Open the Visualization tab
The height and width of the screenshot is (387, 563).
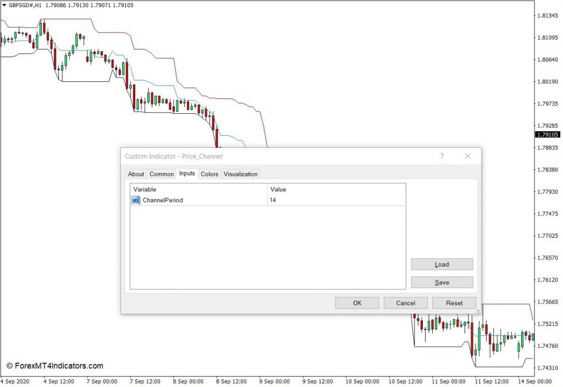pos(241,174)
